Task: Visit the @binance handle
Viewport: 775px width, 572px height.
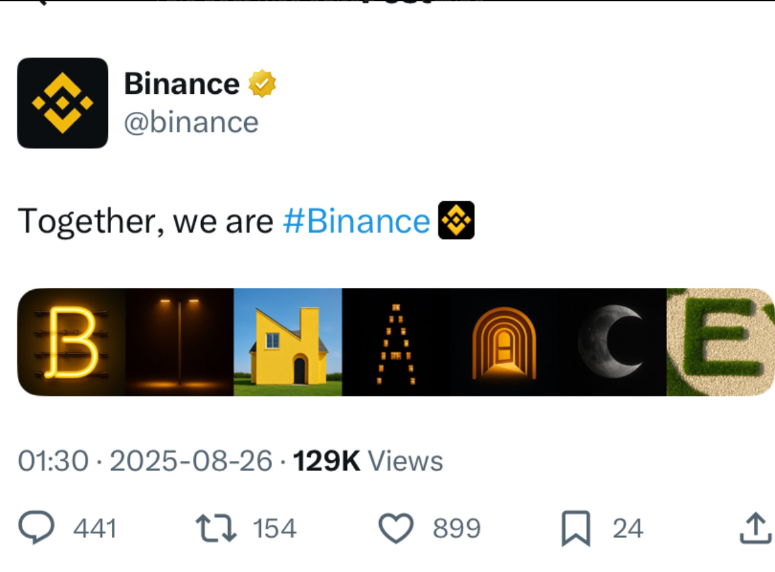Action: pos(191,122)
